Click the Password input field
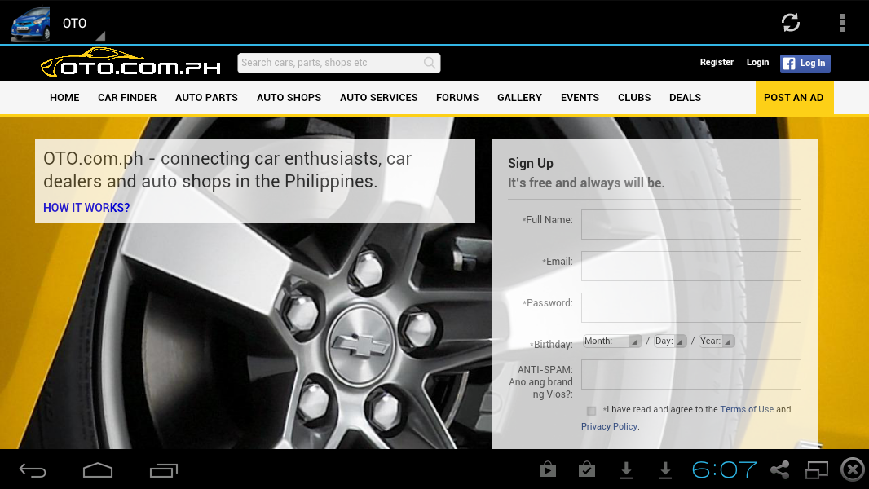Image resolution: width=869 pixels, height=489 pixels. point(690,307)
